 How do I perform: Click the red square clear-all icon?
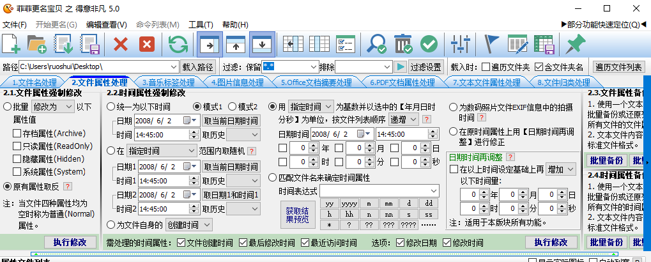tap(146, 44)
